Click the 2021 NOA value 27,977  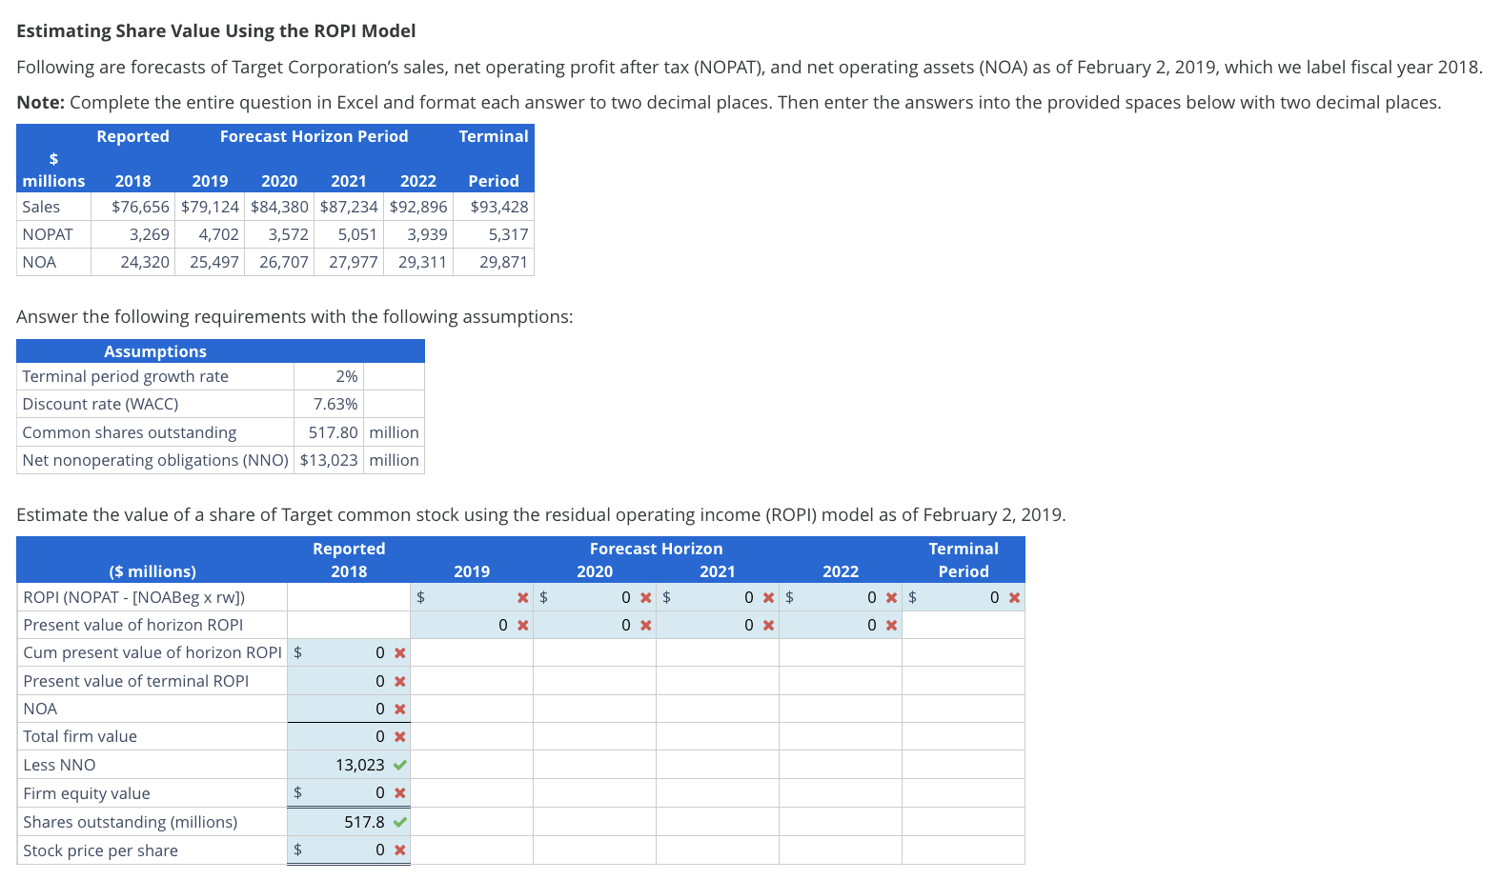[x=354, y=262]
